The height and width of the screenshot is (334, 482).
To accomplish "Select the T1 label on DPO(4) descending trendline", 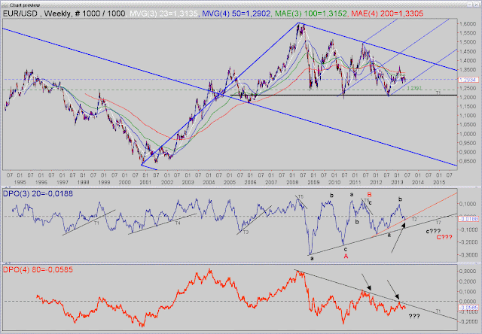I will (438, 311).
